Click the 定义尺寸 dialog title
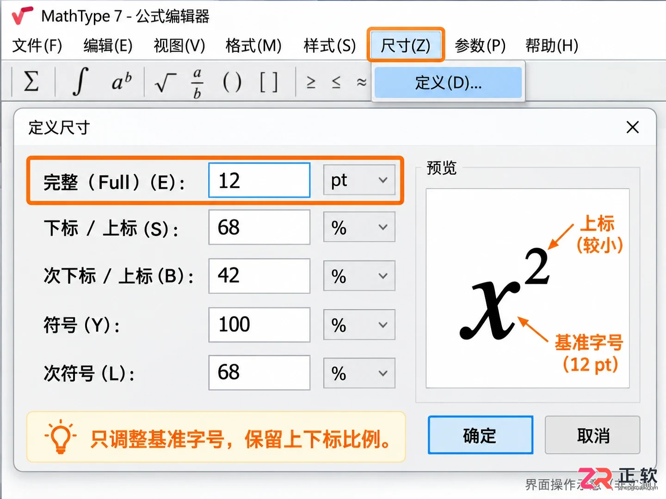 pyautogui.click(x=59, y=127)
